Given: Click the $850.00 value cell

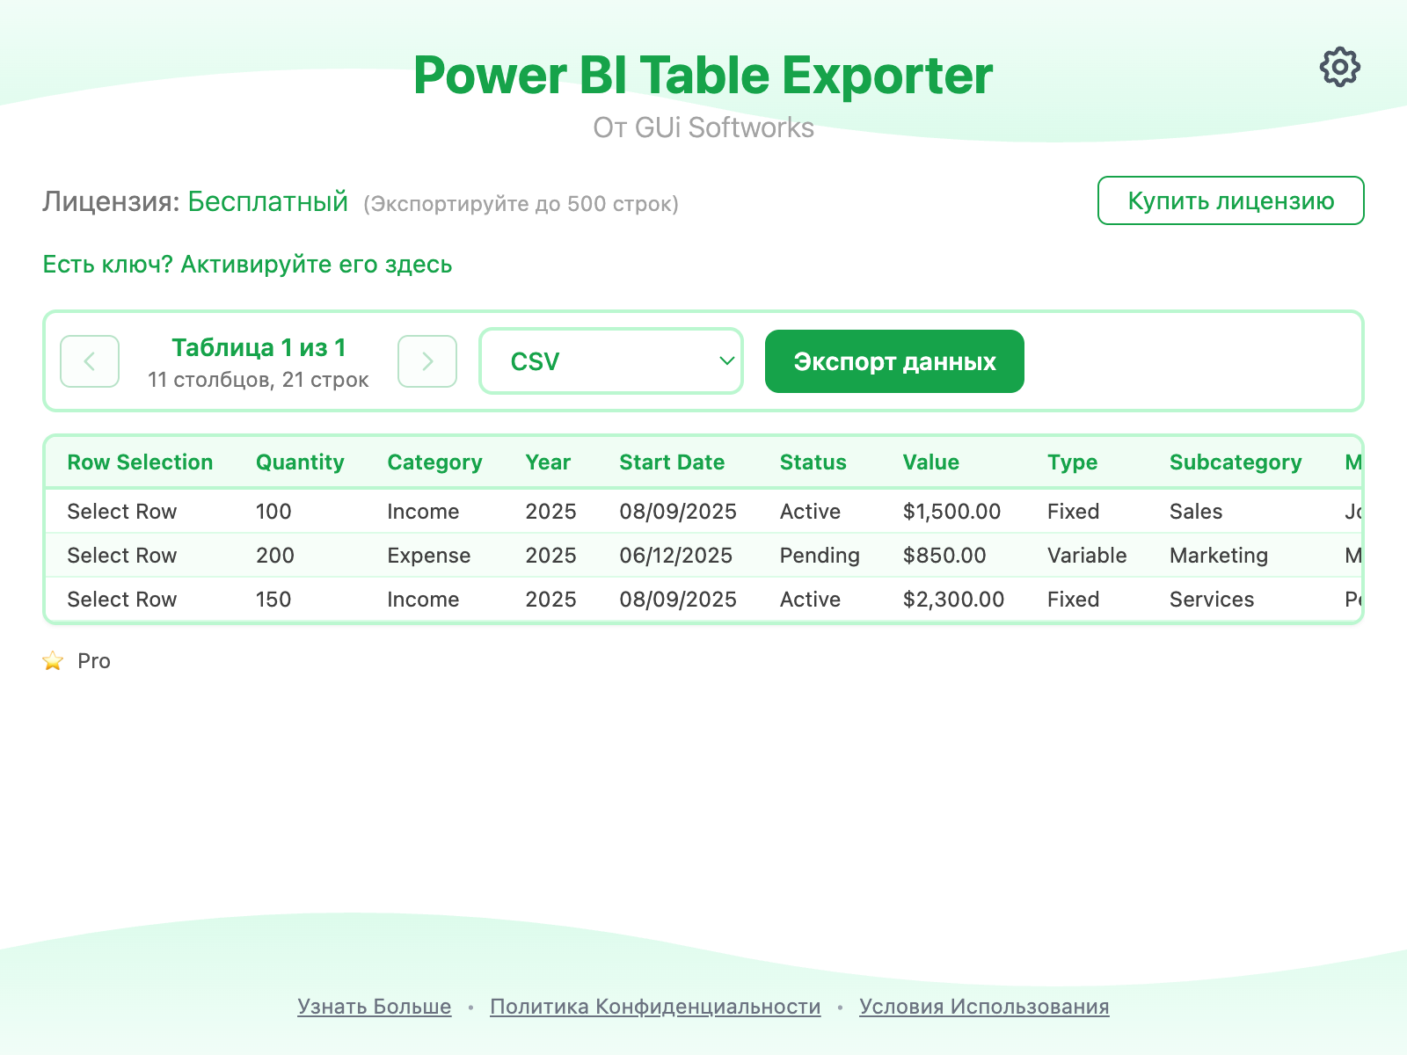Looking at the screenshot, I should click(944, 556).
